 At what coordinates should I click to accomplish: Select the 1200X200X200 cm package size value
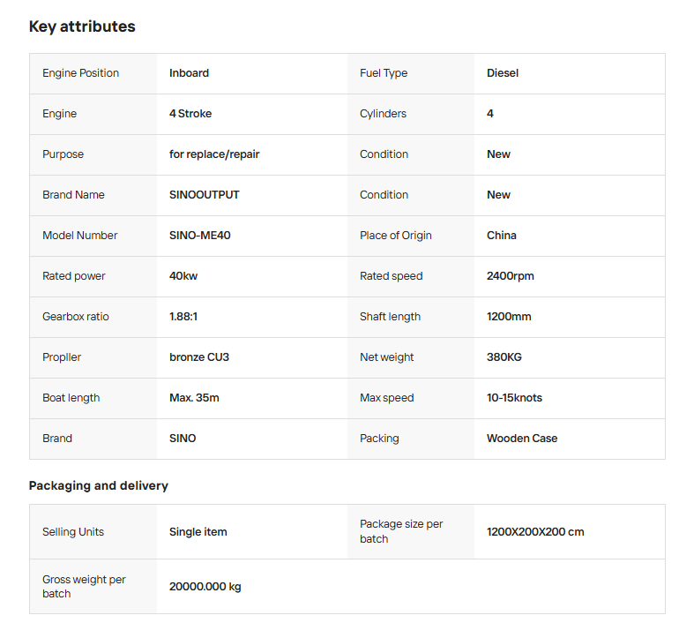[535, 532]
